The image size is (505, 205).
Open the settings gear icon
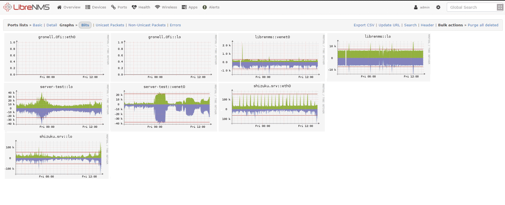pos(438,7)
